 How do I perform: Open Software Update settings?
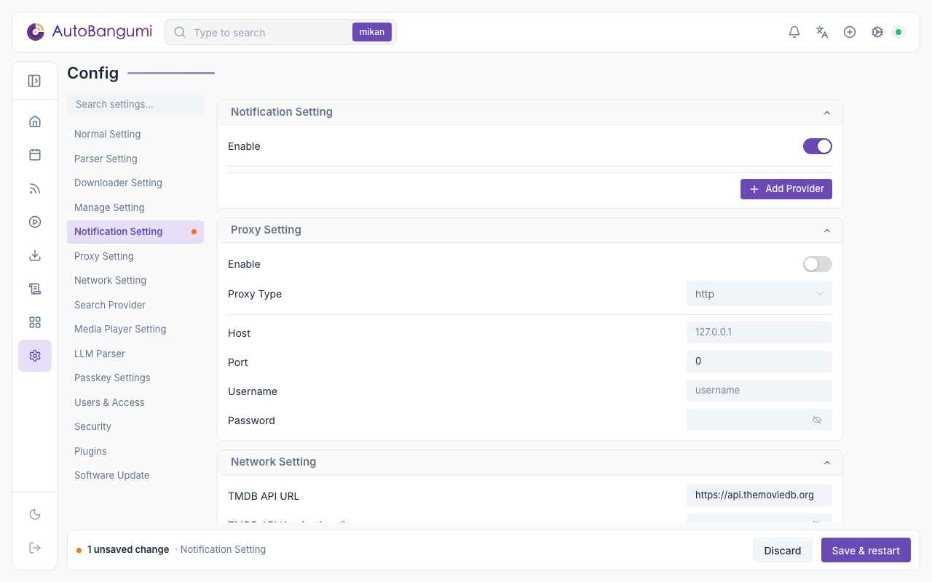pyautogui.click(x=135, y=475)
